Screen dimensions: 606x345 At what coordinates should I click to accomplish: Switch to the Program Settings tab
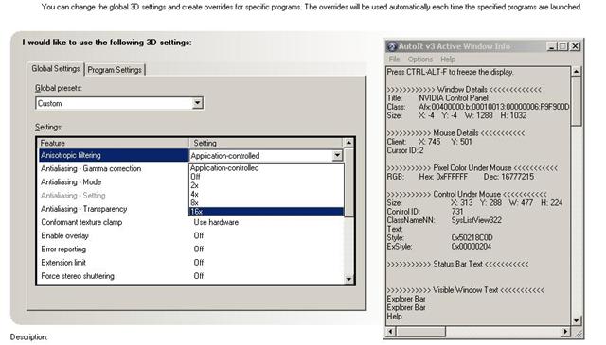pos(115,70)
